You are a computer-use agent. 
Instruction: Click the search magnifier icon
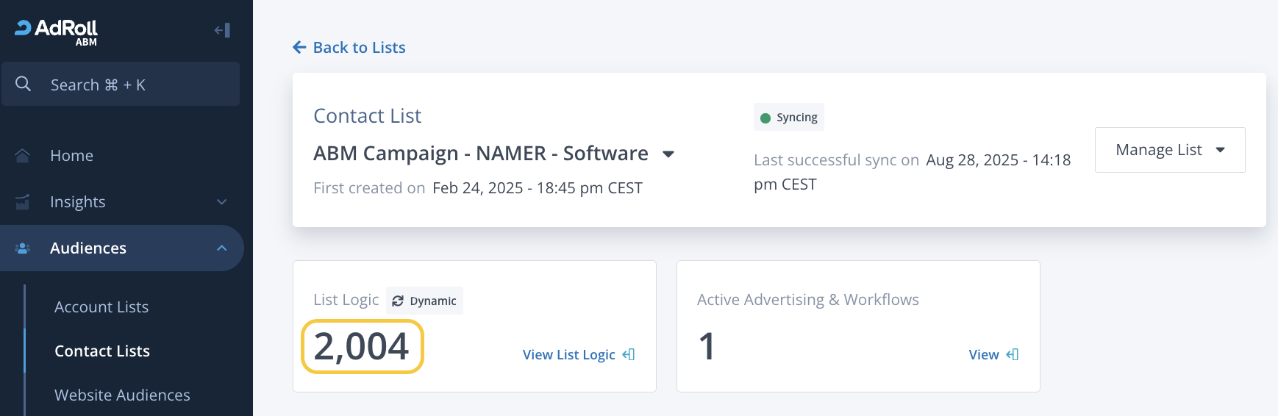click(24, 84)
